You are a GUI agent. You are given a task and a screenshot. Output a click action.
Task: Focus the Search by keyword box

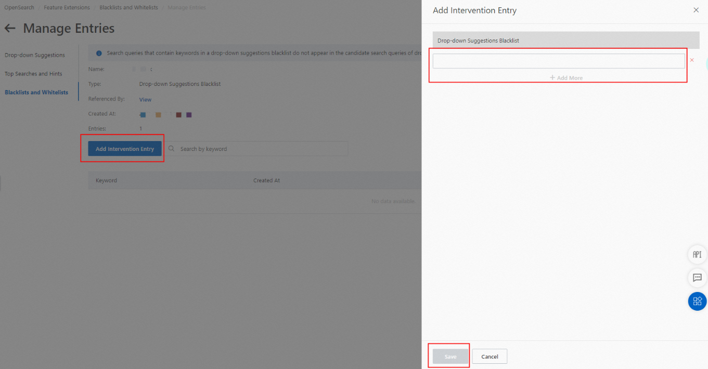coord(256,149)
